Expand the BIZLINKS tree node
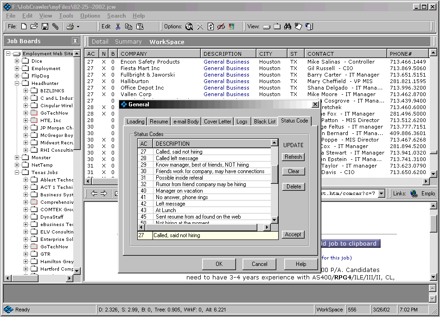Viewport: 440px width, 317px height. pos(26,91)
